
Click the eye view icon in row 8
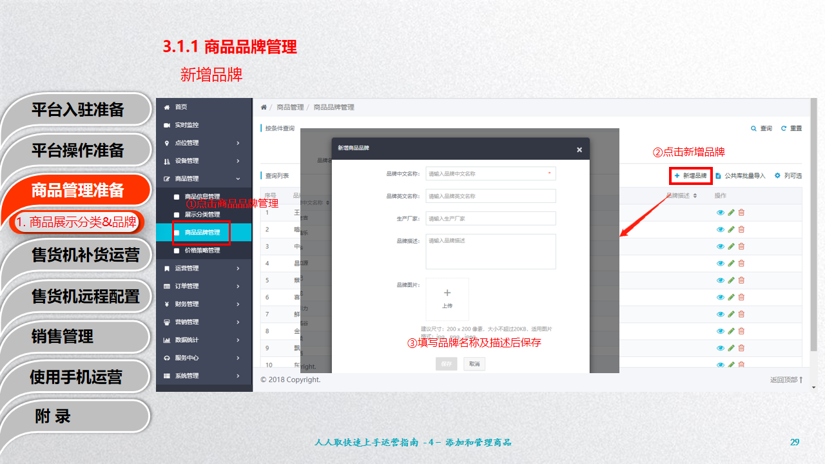coord(721,331)
